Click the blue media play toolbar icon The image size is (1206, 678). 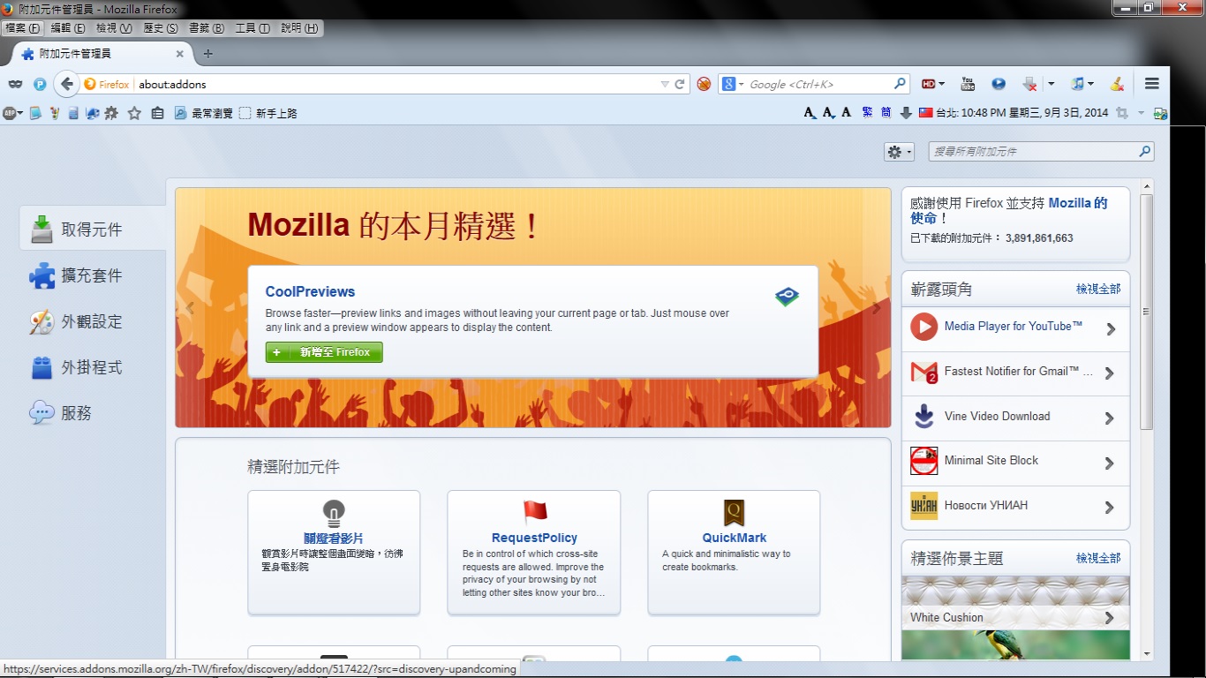pyautogui.click(x=999, y=84)
